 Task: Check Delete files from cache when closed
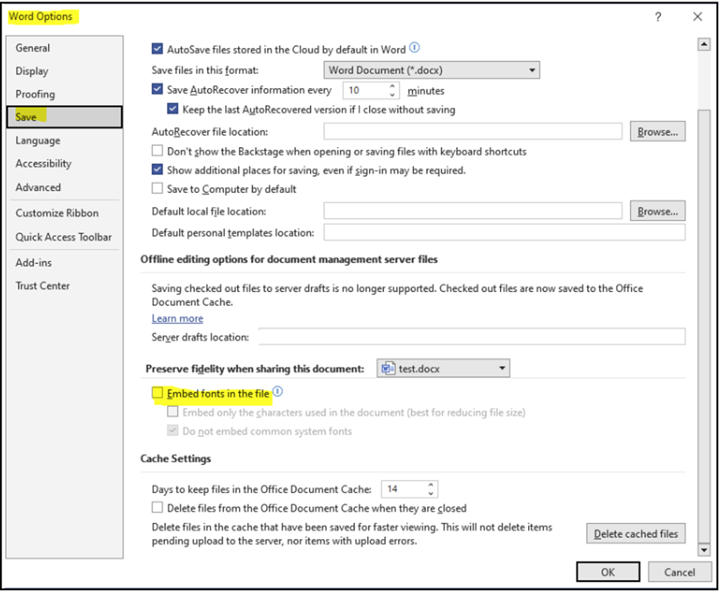pyautogui.click(x=158, y=507)
